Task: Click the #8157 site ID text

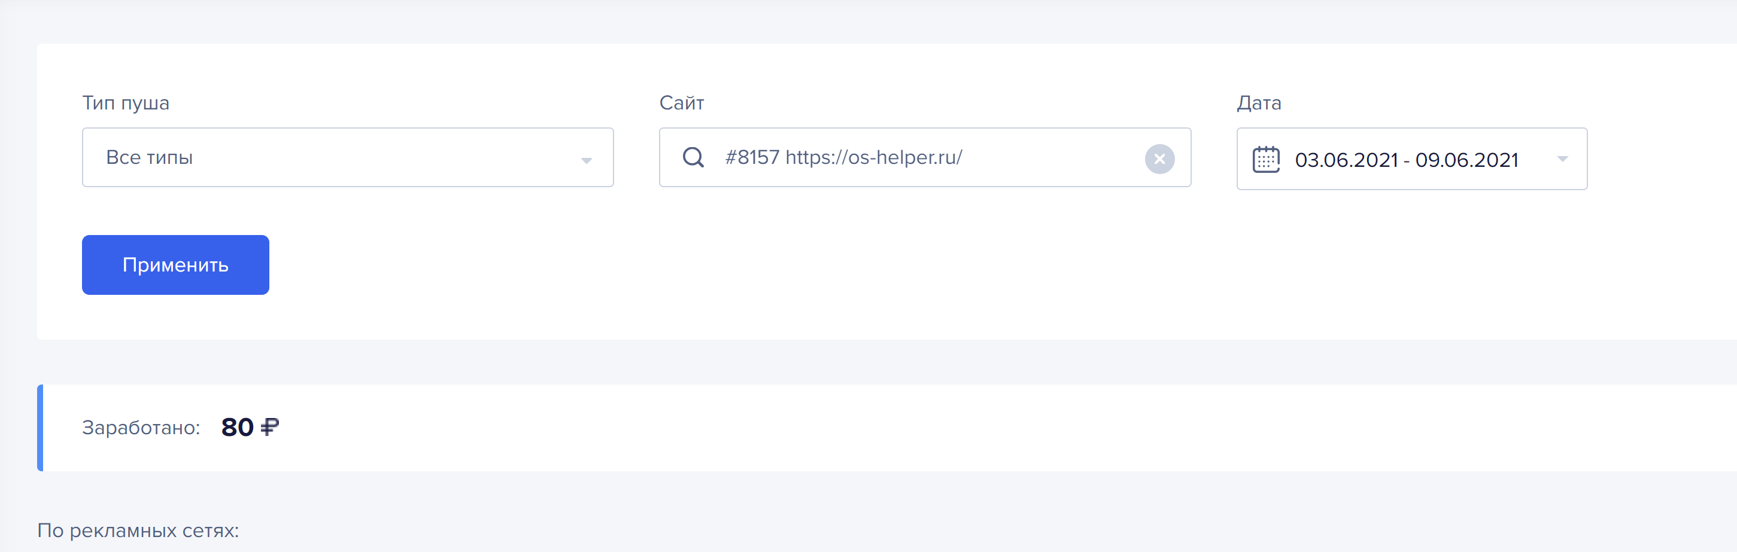Action: pyautogui.click(x=752, y=157)
